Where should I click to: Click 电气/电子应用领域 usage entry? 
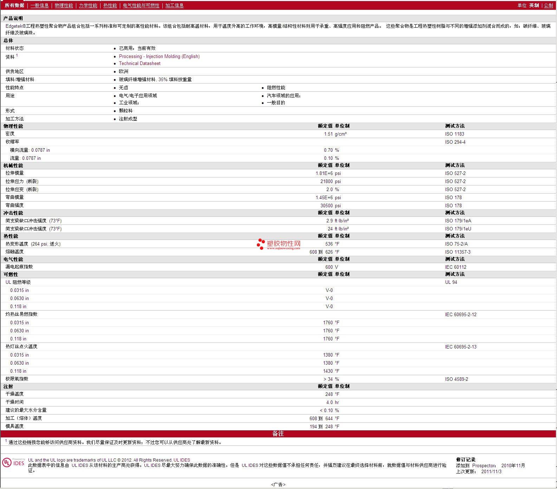[x=138, y=96]
